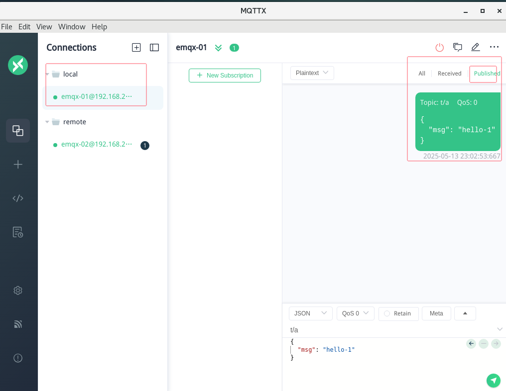Click the Connections heading
506x391 pixels.
pos(71,48)
